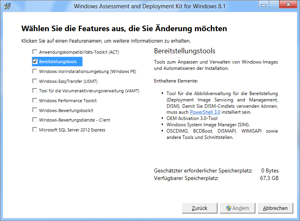300x221 pixels.
Task: Cancel setup with Abbrechen button
Action: pyautogui.click(x=275, y=208)
